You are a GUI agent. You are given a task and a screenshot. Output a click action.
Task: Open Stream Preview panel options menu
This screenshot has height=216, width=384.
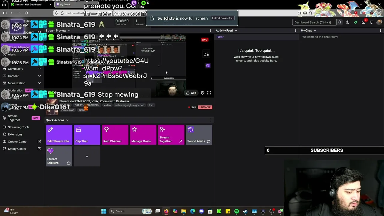(210, 31)
